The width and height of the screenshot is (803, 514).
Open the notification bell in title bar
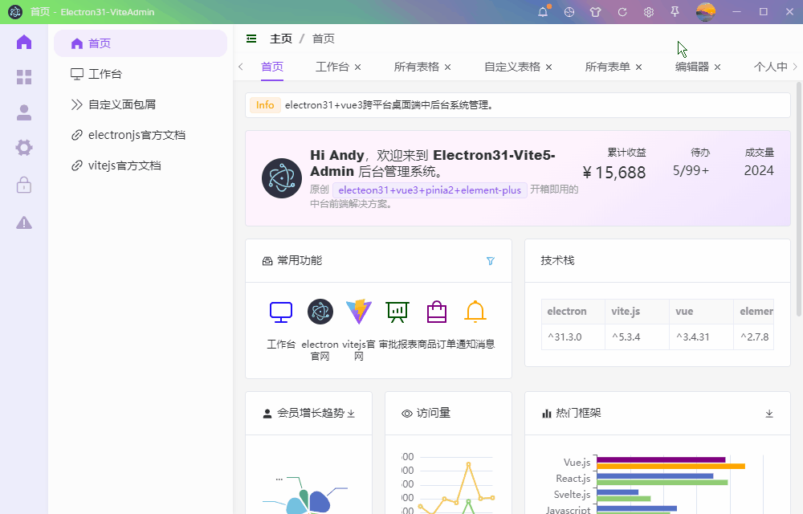[x=543, y=12]
